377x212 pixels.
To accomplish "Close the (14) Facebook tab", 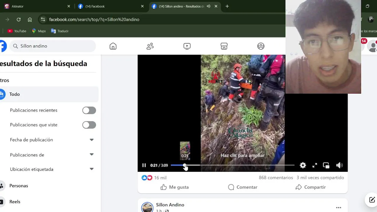I will (x=142, y=6).
